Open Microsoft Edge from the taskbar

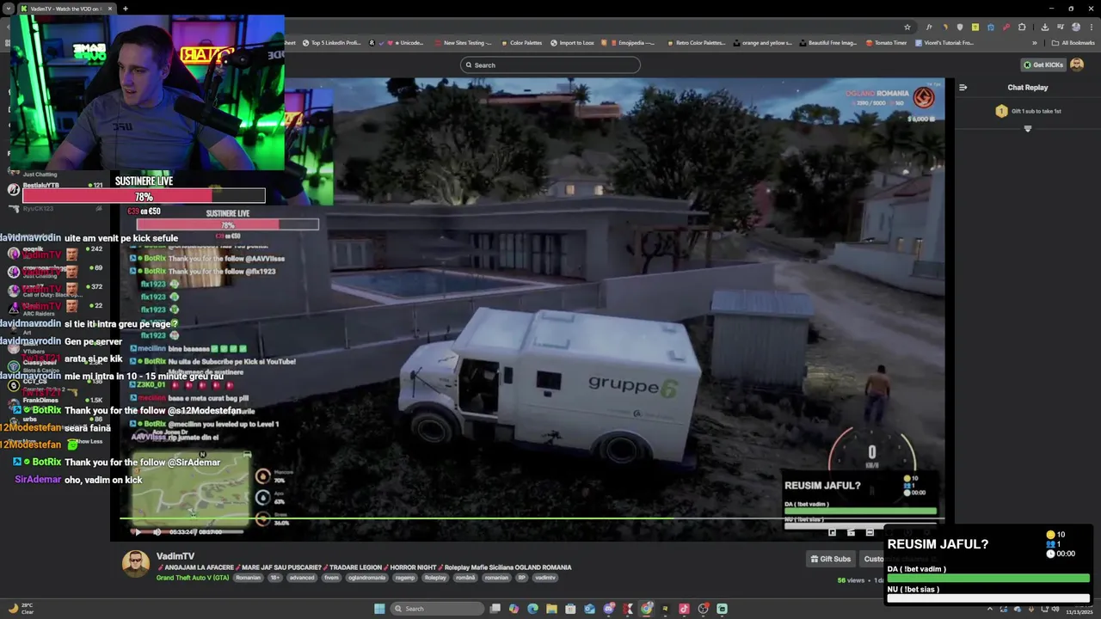pyautogui.click(x=532, y=609)
